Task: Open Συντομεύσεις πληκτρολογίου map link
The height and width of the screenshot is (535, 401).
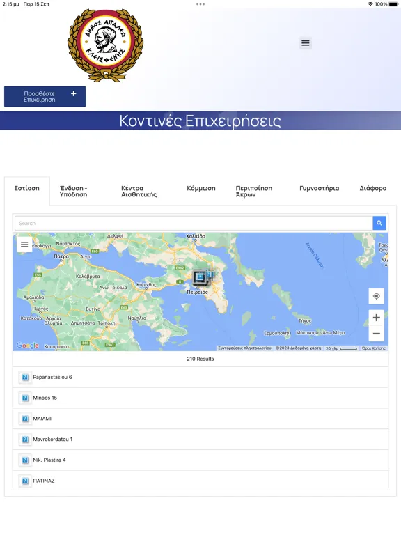Action: click(244, 348)
